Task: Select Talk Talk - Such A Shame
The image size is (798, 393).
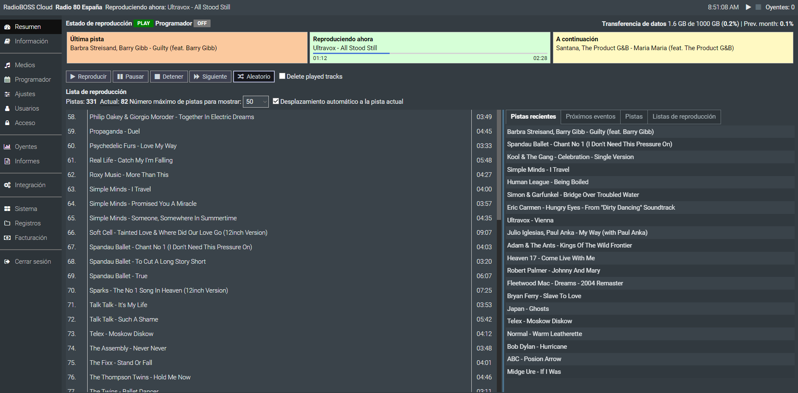Action: pos(279,319)
